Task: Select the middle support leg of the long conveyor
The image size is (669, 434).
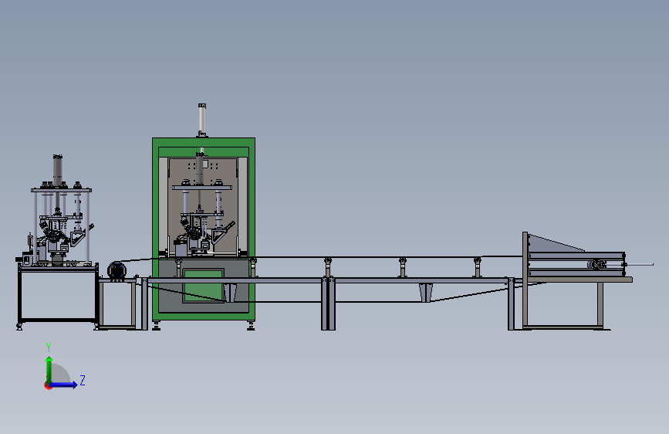Action: 328,304
